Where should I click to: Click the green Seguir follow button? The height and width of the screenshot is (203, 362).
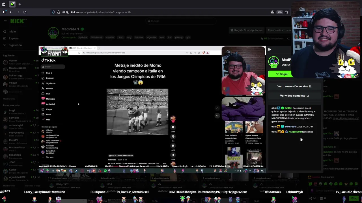click(x=280, y=74)
